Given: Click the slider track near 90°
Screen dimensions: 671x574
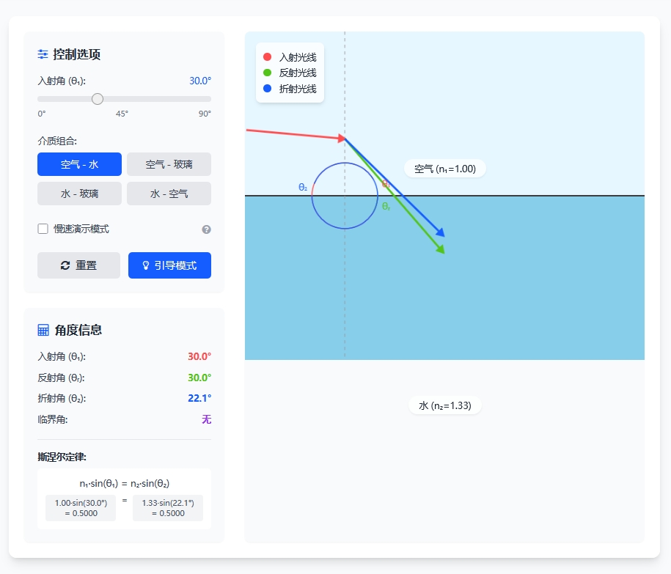Looking at the screenshot, I should tap(208, 99).
